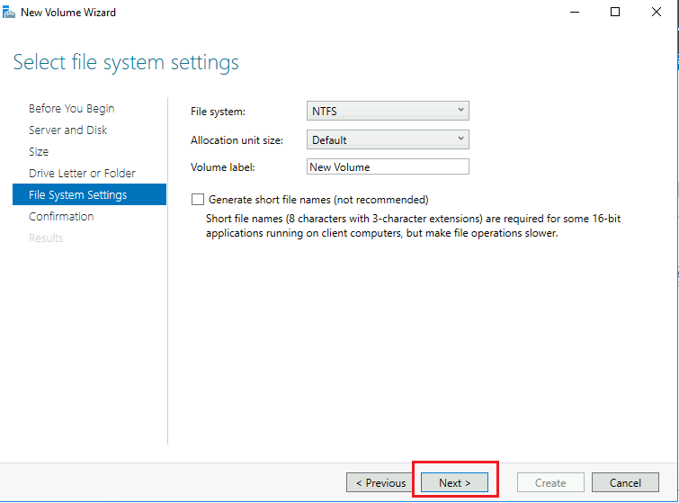Cancel the volume wizard
Viewport: 679px width, 503px height.
pos(624,483)
